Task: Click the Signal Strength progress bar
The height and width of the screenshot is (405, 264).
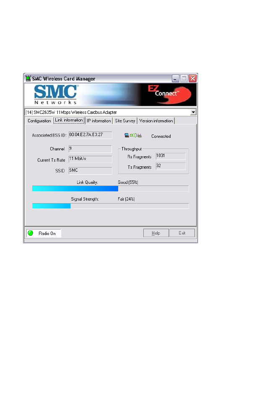Action: tap(110, 206)
